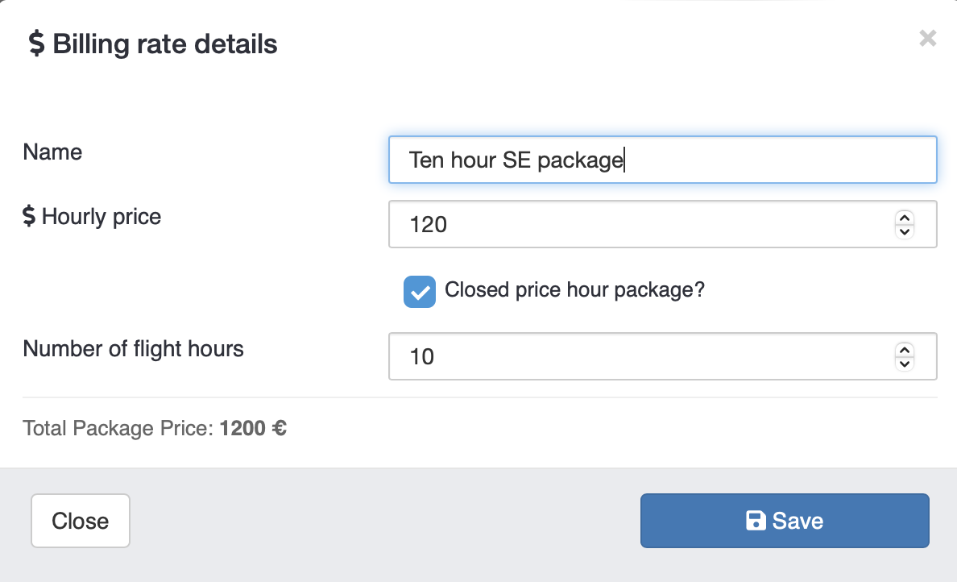Dismiss the dialog with the X icon
The image size is (957, 582).
point(927,38)
